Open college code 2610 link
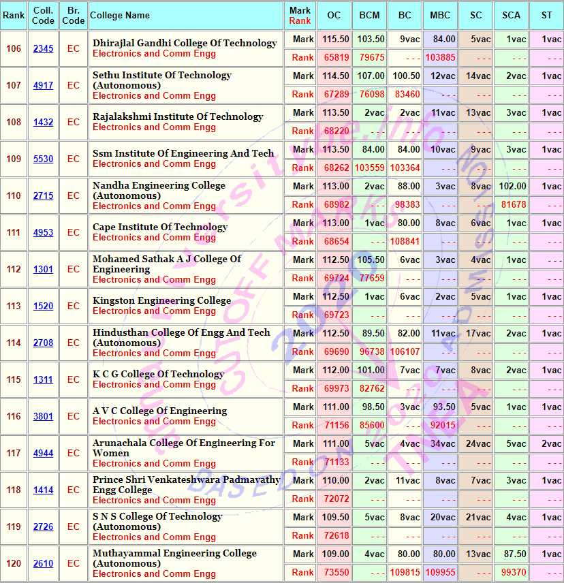The image size is (564, 583). [43, 564]
